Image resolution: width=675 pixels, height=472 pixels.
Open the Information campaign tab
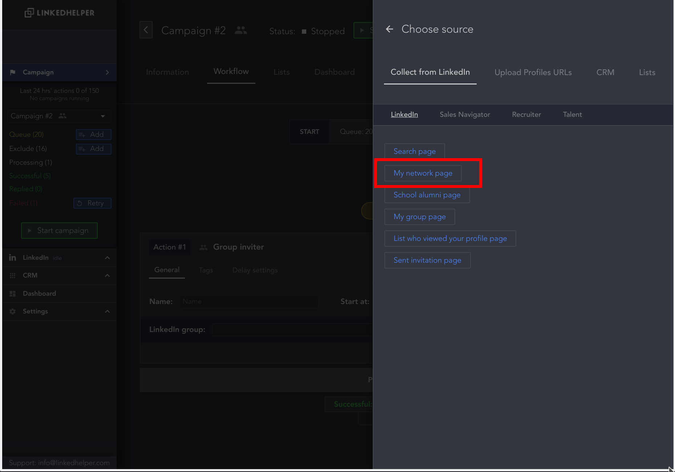167,72
